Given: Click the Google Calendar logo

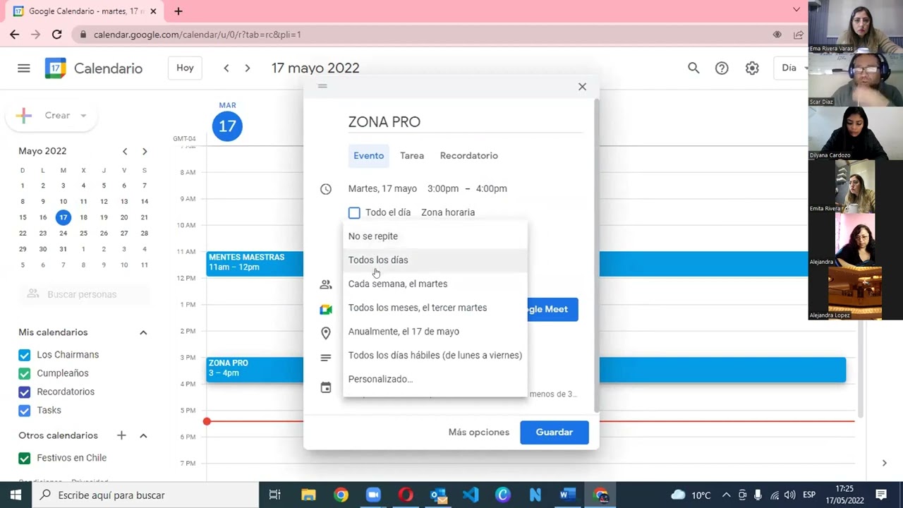Looking at the screenshot, I should click(x=56, y=68).
